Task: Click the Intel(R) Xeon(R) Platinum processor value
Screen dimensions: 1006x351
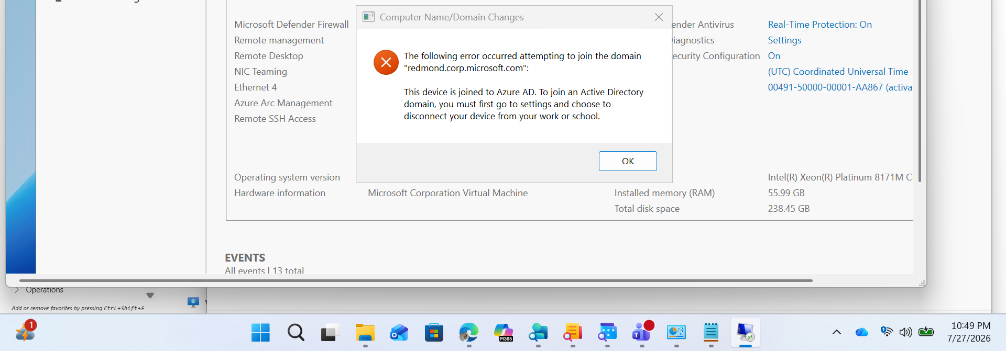Action: click(x=839, y=177)
